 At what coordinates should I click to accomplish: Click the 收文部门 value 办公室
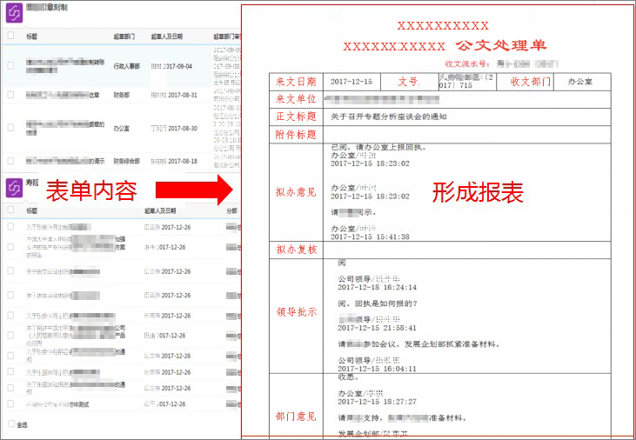[580, 82]
